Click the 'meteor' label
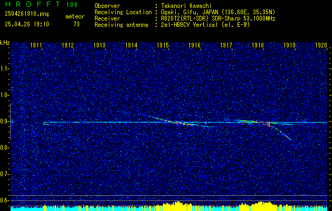 click(x=75, y=16)
